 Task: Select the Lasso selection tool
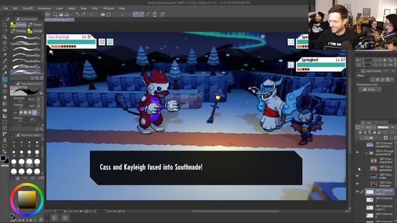click(4, 49)
